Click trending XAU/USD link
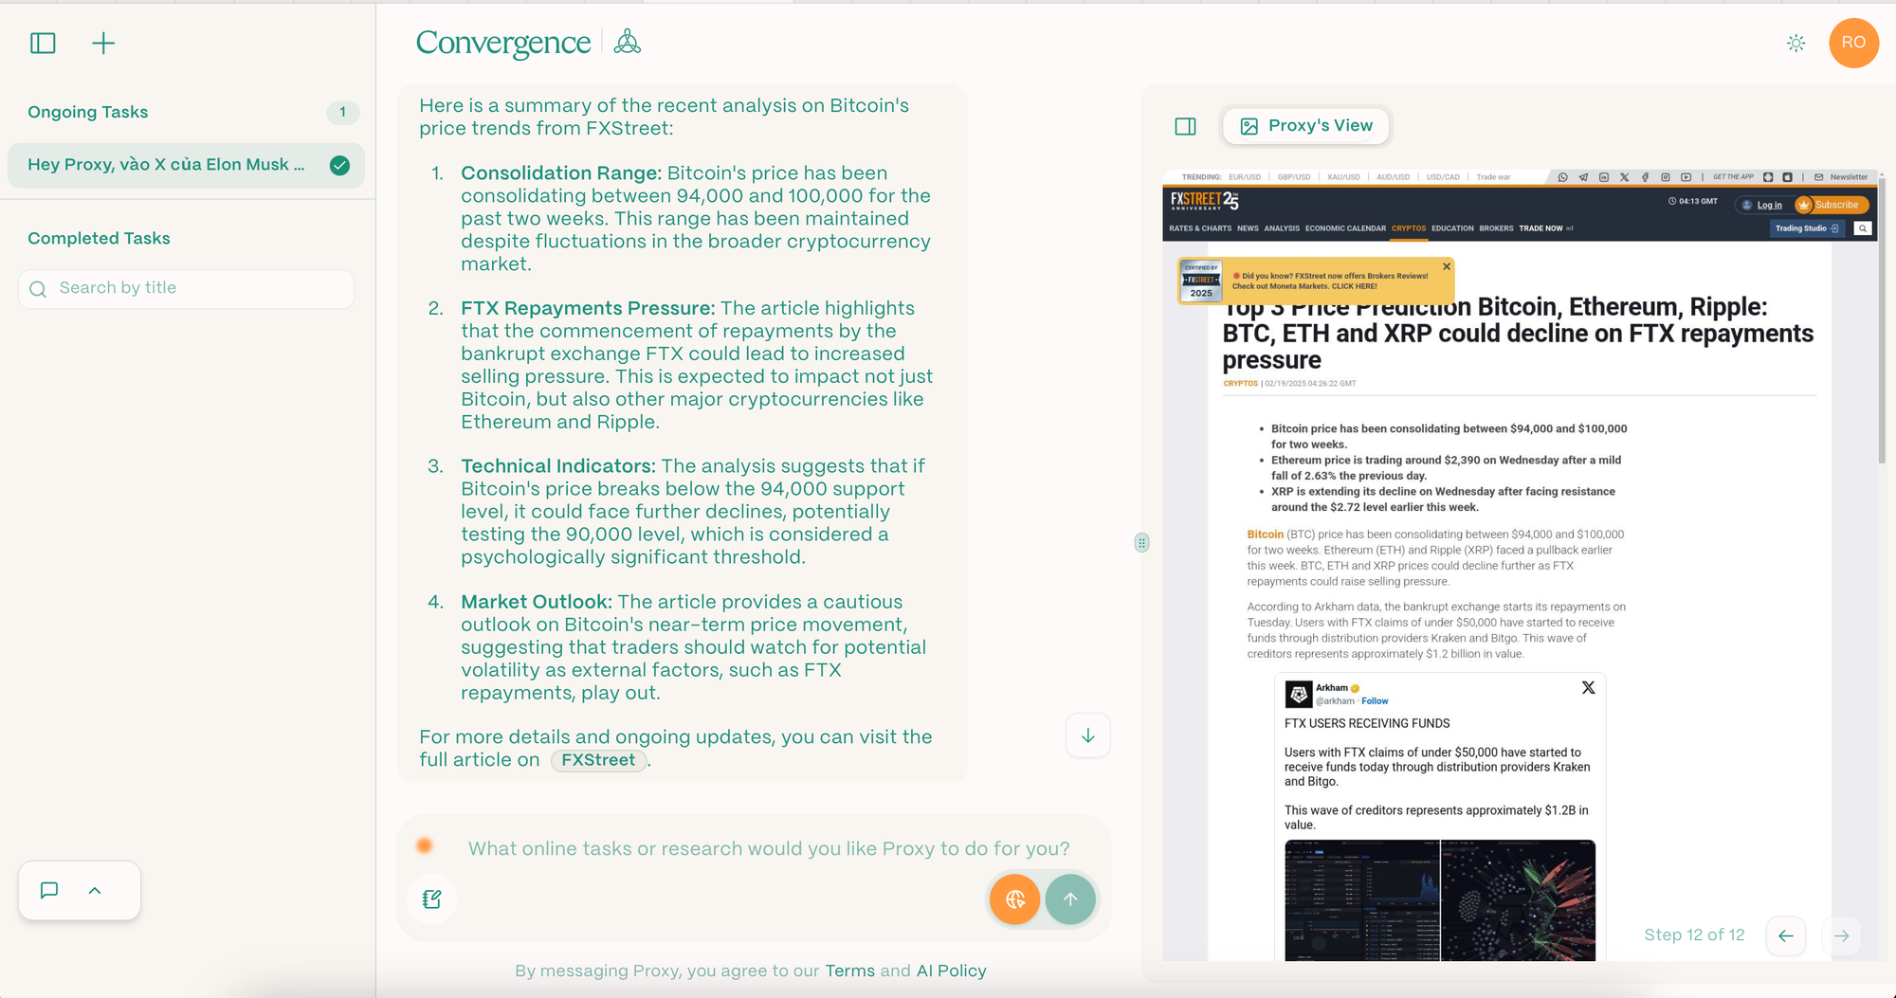 tap(1343, 177)
